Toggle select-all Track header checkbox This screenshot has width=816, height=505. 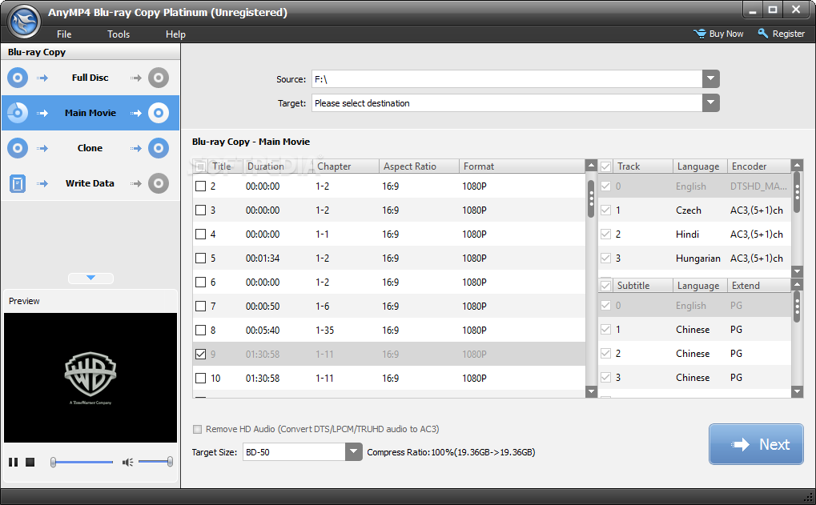point(605,166)
